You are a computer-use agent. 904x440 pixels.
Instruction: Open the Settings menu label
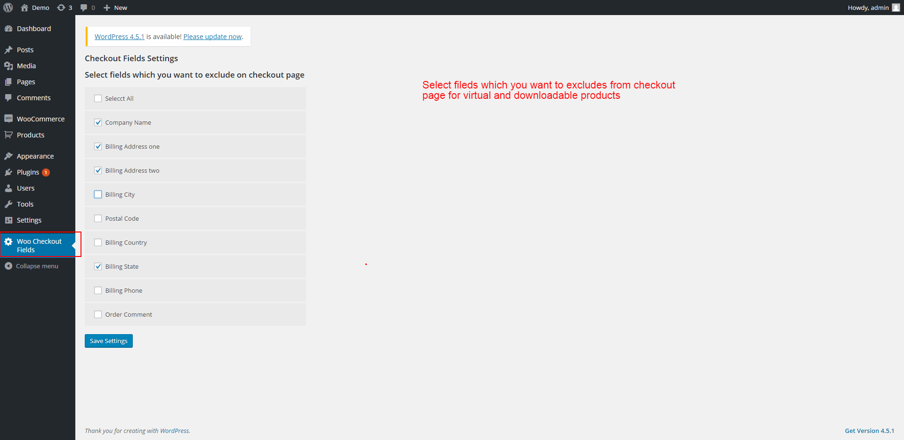29,220
